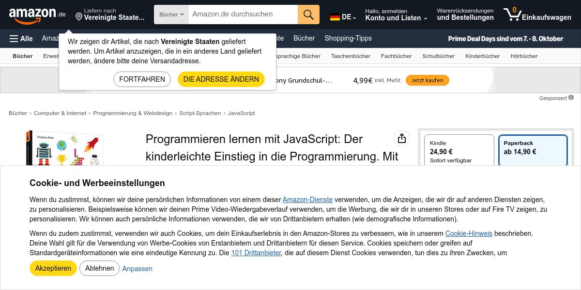
Task: Open the Bücher subnavigation tab
Action: click(x=23, y=56)
